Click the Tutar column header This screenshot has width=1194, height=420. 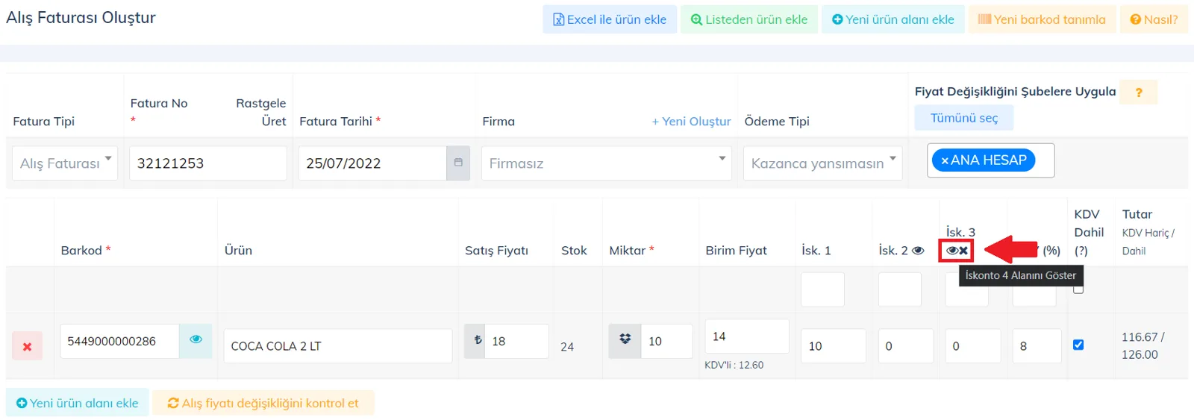(x=1137, y=214)
